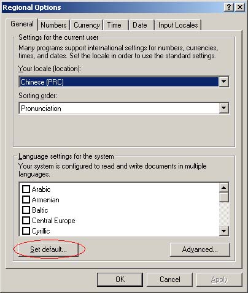248x293 pixels.
Task: Click the question mark help icon
Action: [x=229, y=7]
